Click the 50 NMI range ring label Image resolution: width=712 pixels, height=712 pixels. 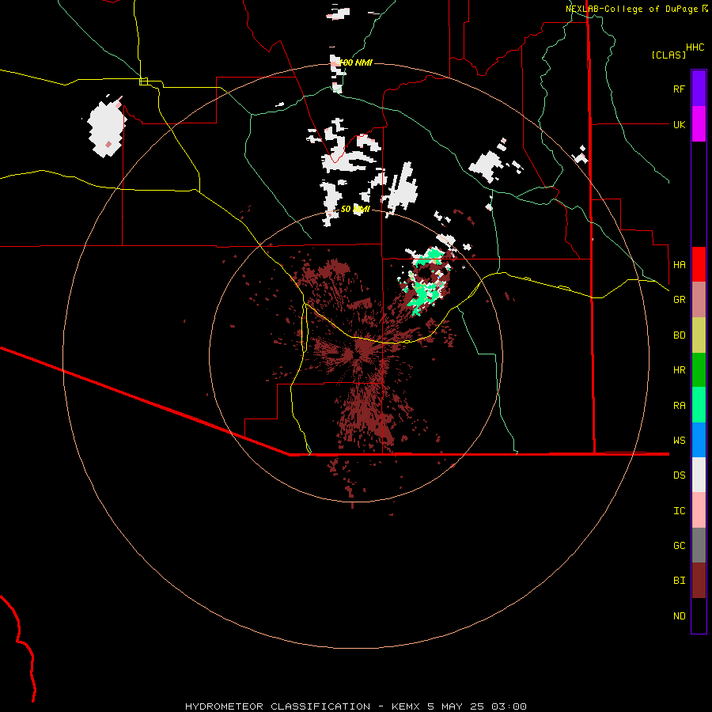(355, 209)
